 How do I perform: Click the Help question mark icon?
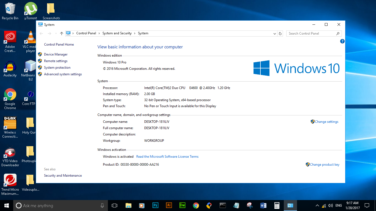[x=342, y=41]
